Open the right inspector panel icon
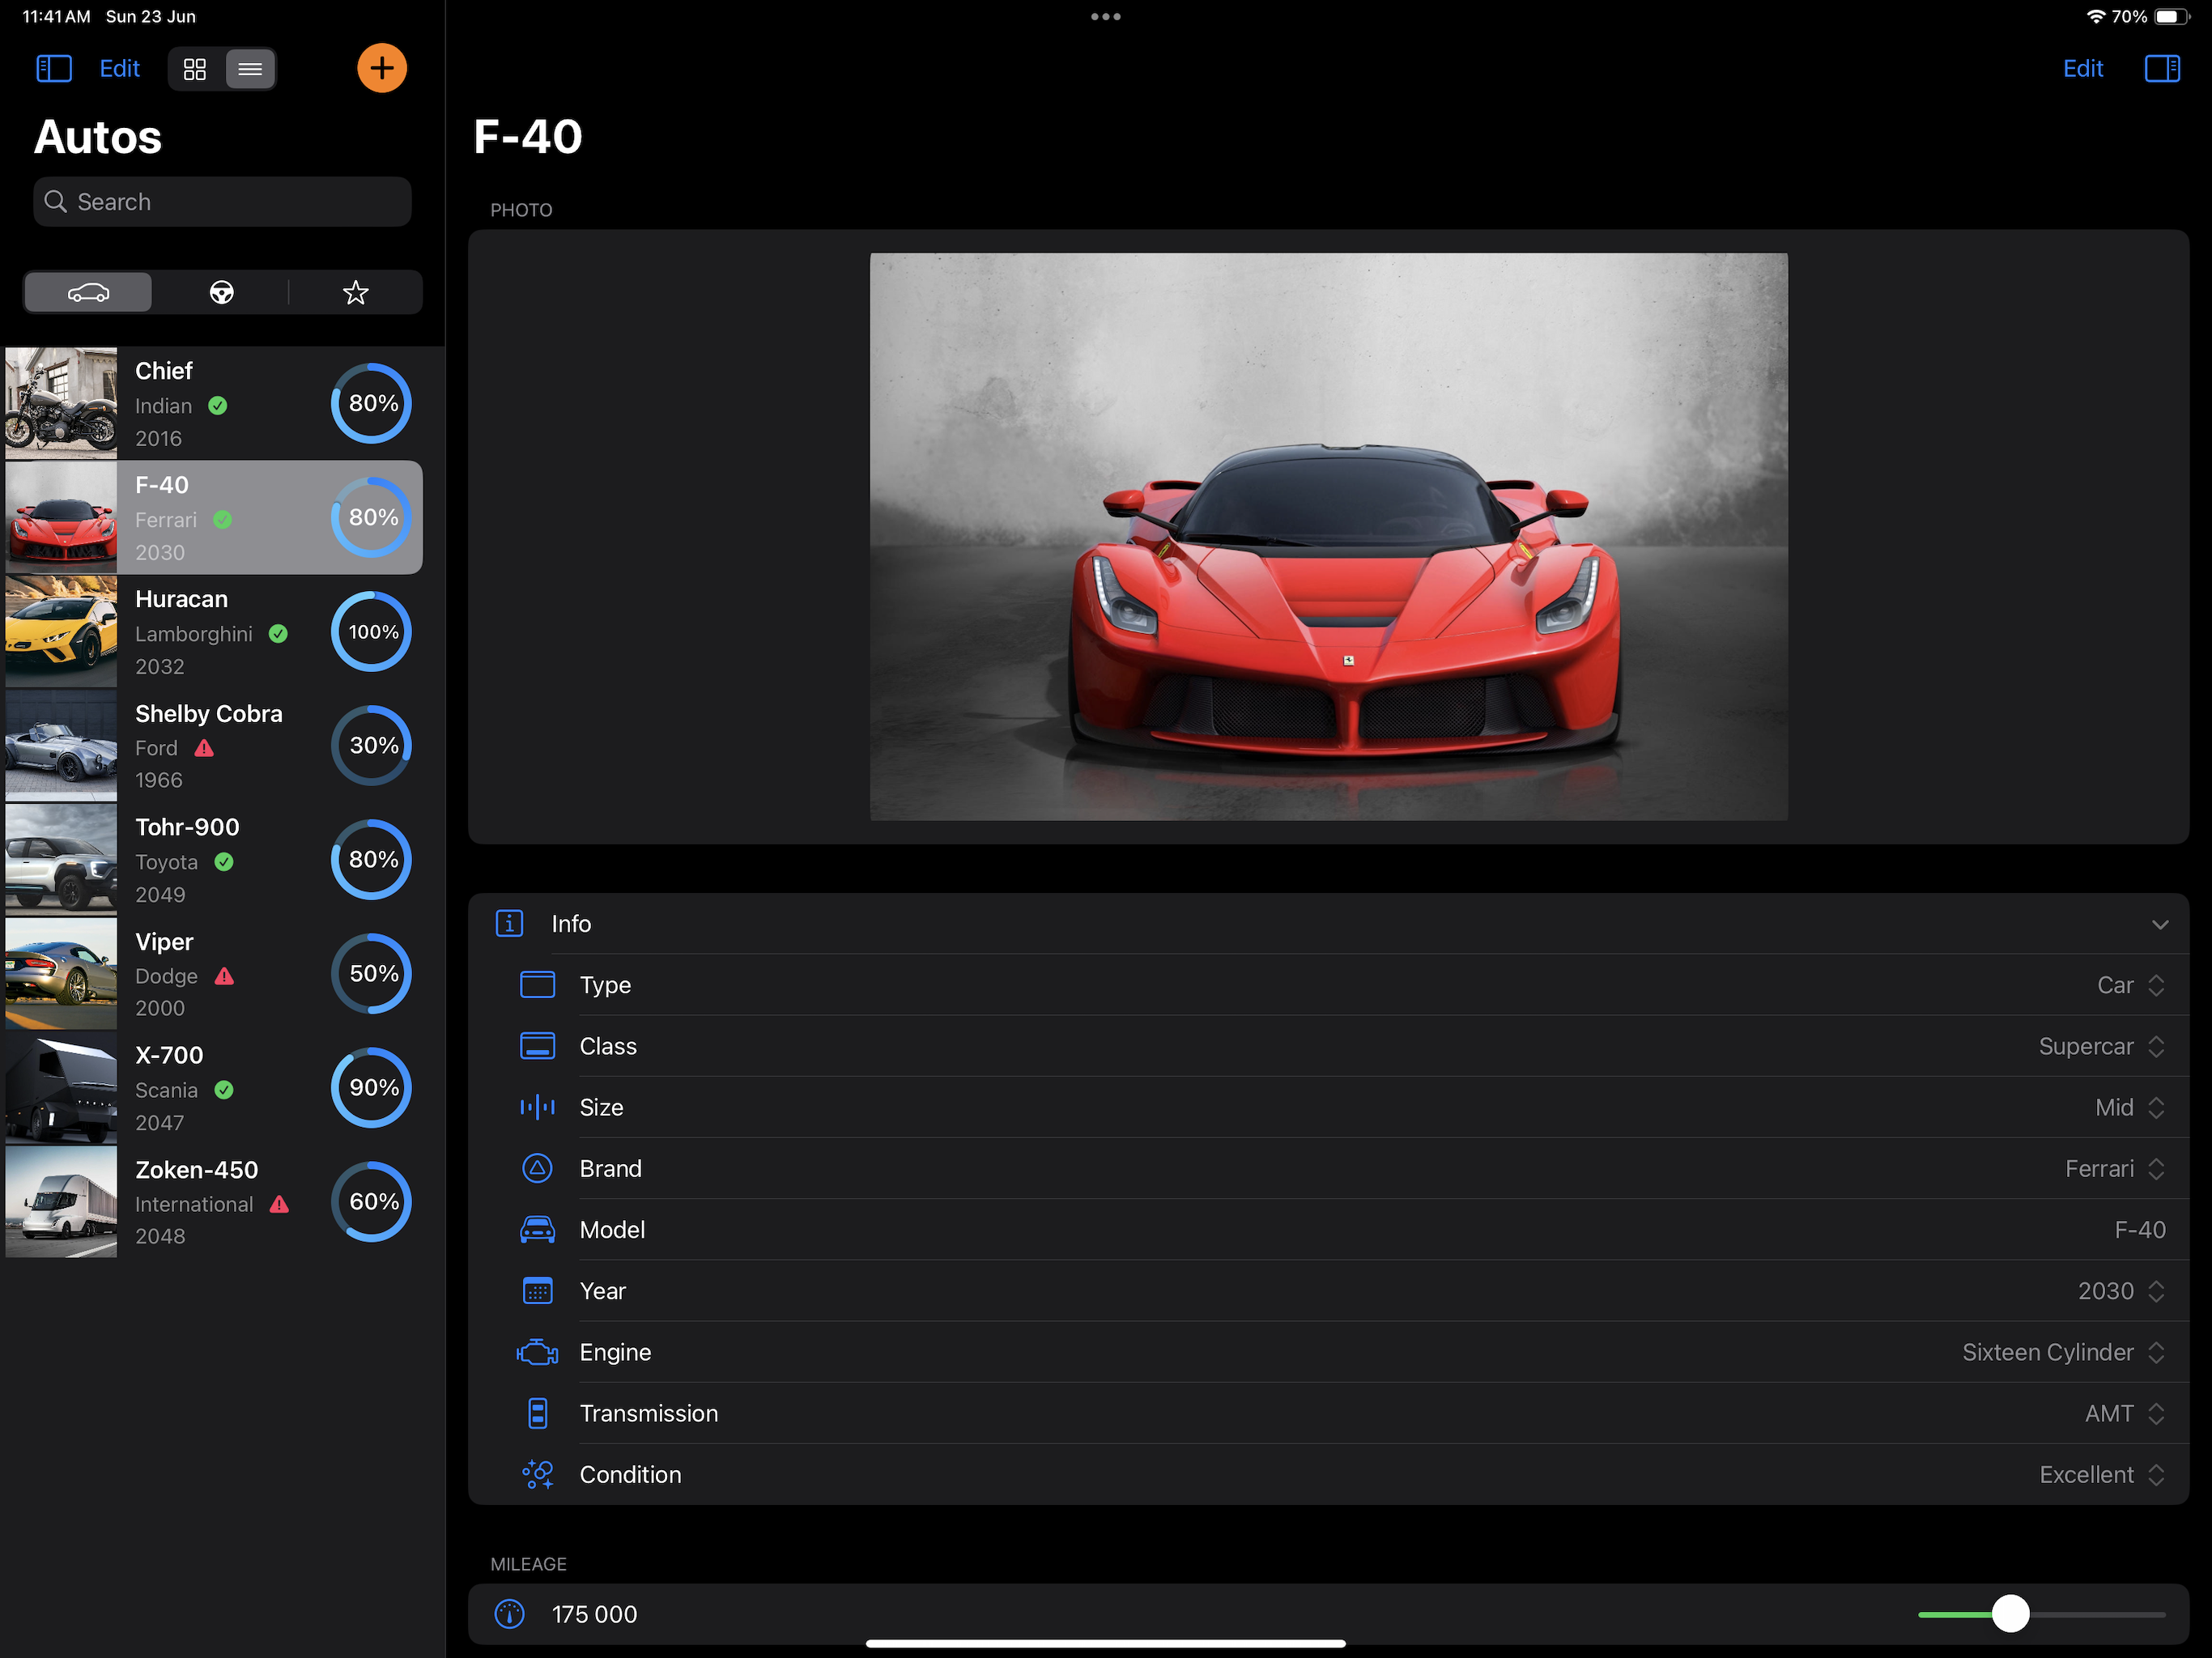This screenshot has height=1658, width=2212. click(2162, 69)
